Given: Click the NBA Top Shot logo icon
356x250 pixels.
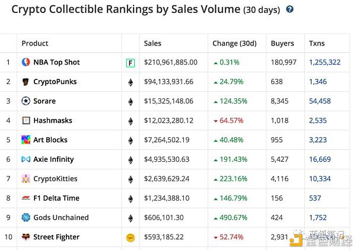Looking at the screenshot, I should [26, 62].
